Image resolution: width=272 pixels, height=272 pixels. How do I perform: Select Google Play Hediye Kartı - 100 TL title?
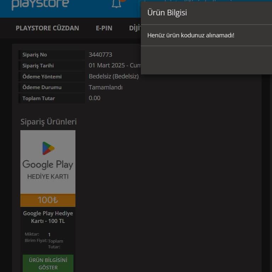[x=48, y=217]
